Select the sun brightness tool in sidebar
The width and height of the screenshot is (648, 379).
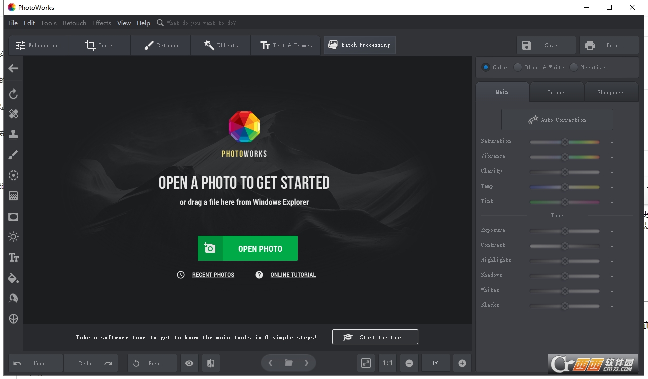point(13,237)
